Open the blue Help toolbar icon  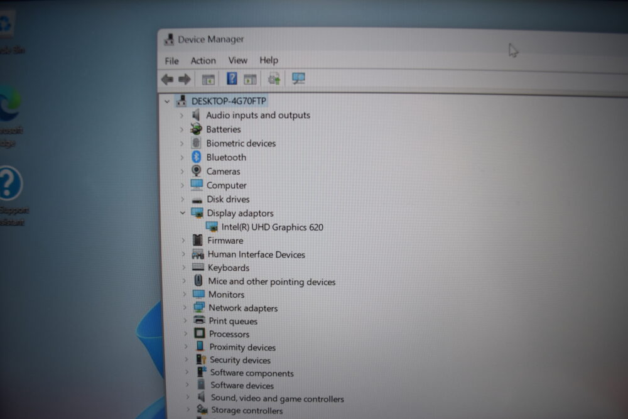coord(232,79)
